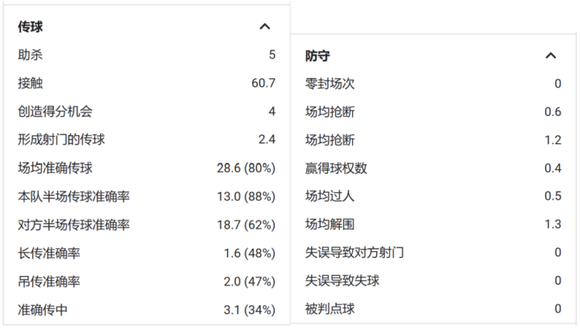
Task: Click the 失误导致对方射门 row
Action: (x=354, y=253)
